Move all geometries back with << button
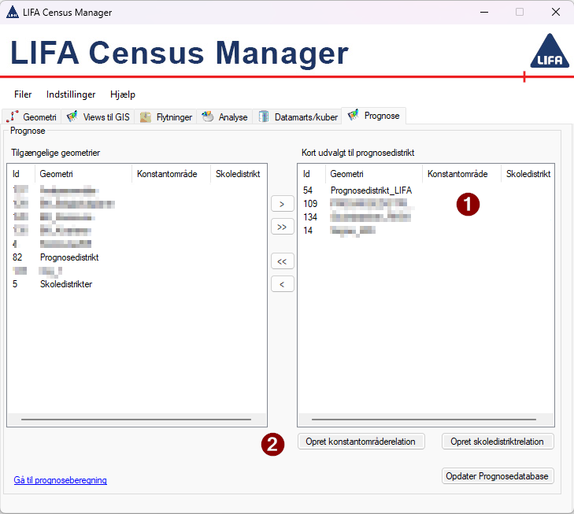The height and width of the screenshot is (514, 574). (282, 261)
